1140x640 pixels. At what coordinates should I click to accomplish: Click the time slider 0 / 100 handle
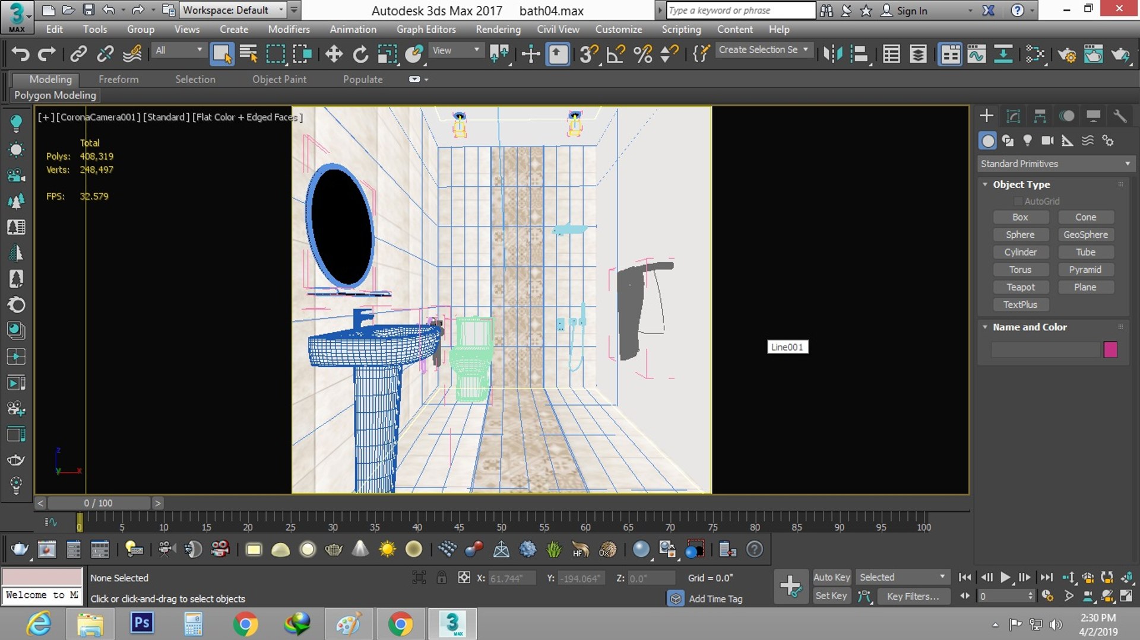98,503
